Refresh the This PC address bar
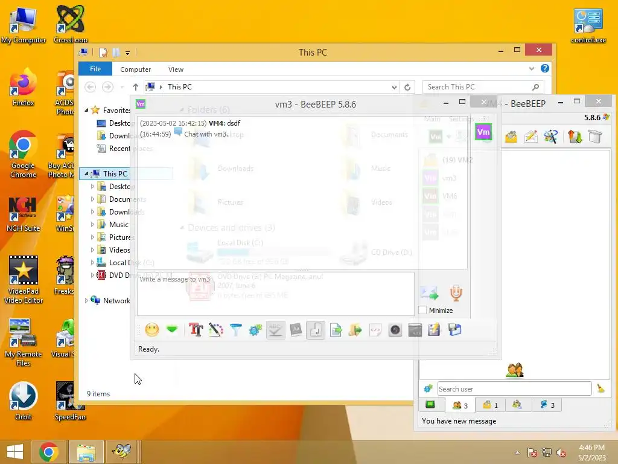 pos(407,87)
